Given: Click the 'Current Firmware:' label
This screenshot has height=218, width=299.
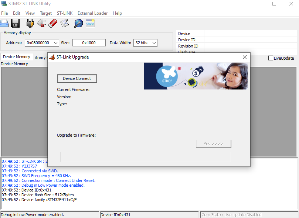Looking at the screenshot, I should click(x=73, y=89).
